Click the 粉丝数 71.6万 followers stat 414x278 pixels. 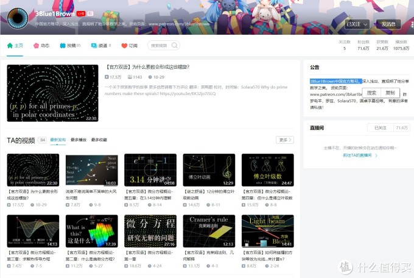(x=363, y=45)
